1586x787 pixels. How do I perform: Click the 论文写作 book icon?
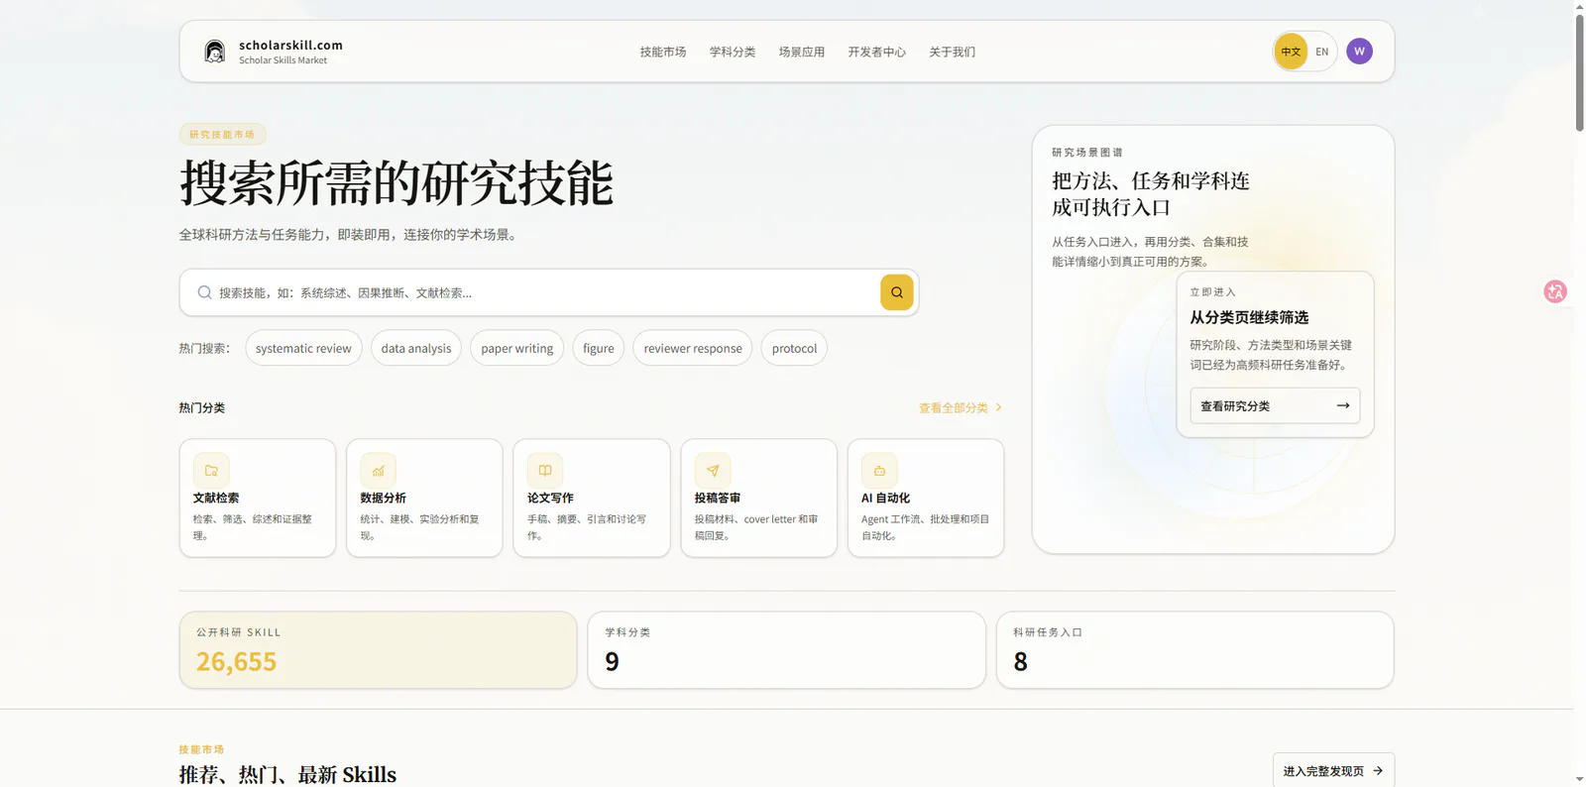(545, 471)
